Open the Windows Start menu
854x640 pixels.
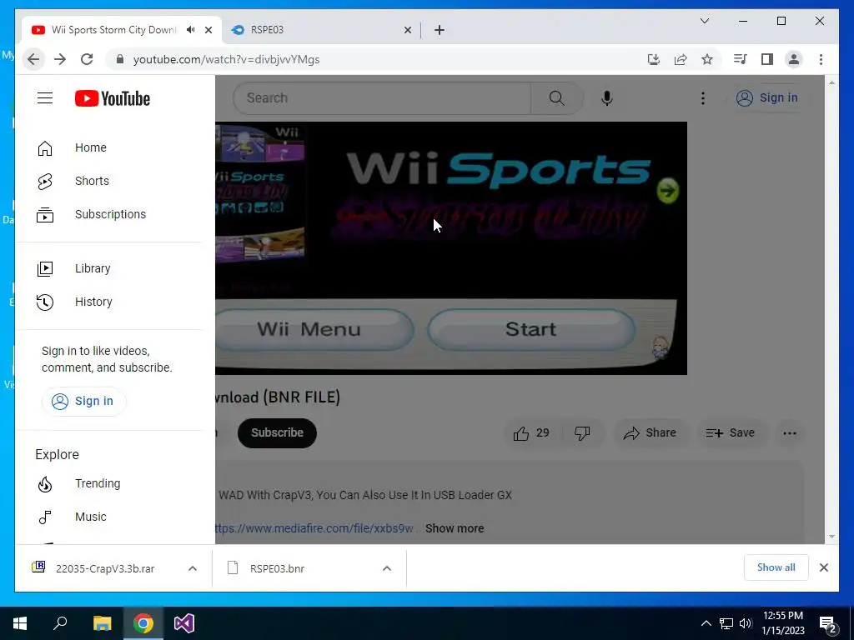pos(20,623)
